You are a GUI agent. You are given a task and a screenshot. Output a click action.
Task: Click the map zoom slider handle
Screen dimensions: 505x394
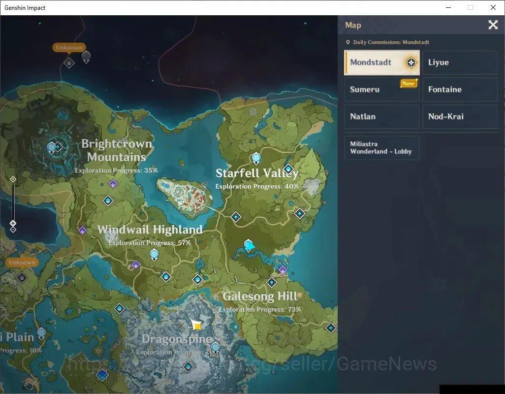pyautogui.click(x=13, y=223)
